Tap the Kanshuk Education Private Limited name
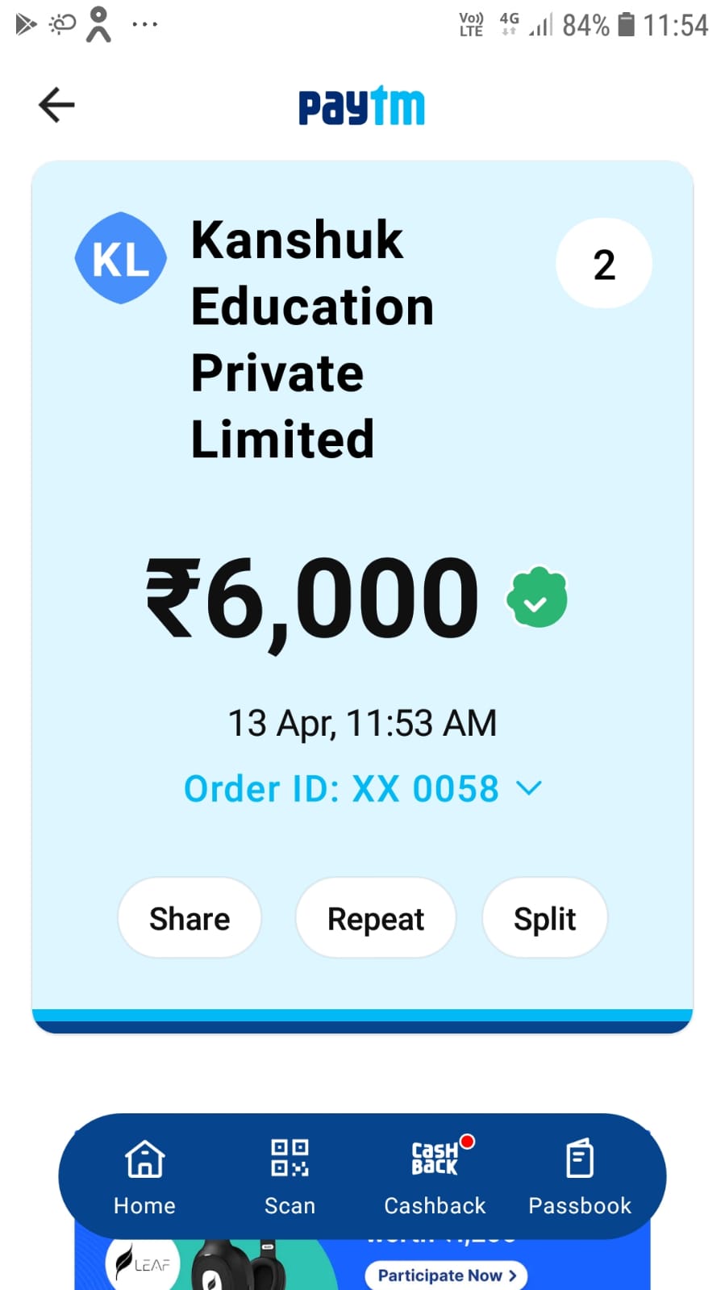The image size is (725, 1290). pos(312,339)
